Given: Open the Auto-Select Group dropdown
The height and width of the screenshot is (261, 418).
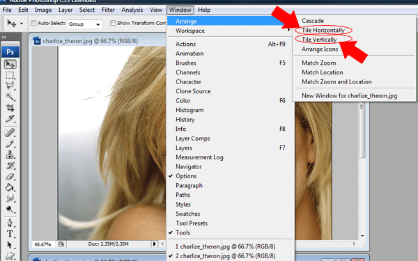Looking at the screenshot, I should click(x=84, y=24).
